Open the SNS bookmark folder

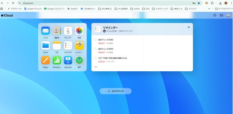click(x=146, y=9)
